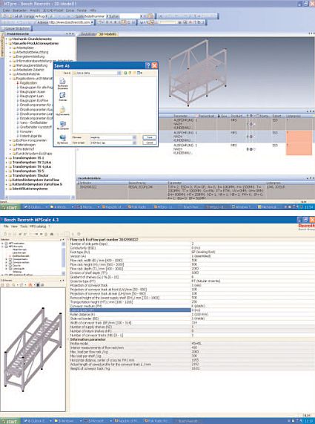This screenshot has width=315, height=424.
Task: Click Weight of conveyor track row
Action: (x=192, y=368)
